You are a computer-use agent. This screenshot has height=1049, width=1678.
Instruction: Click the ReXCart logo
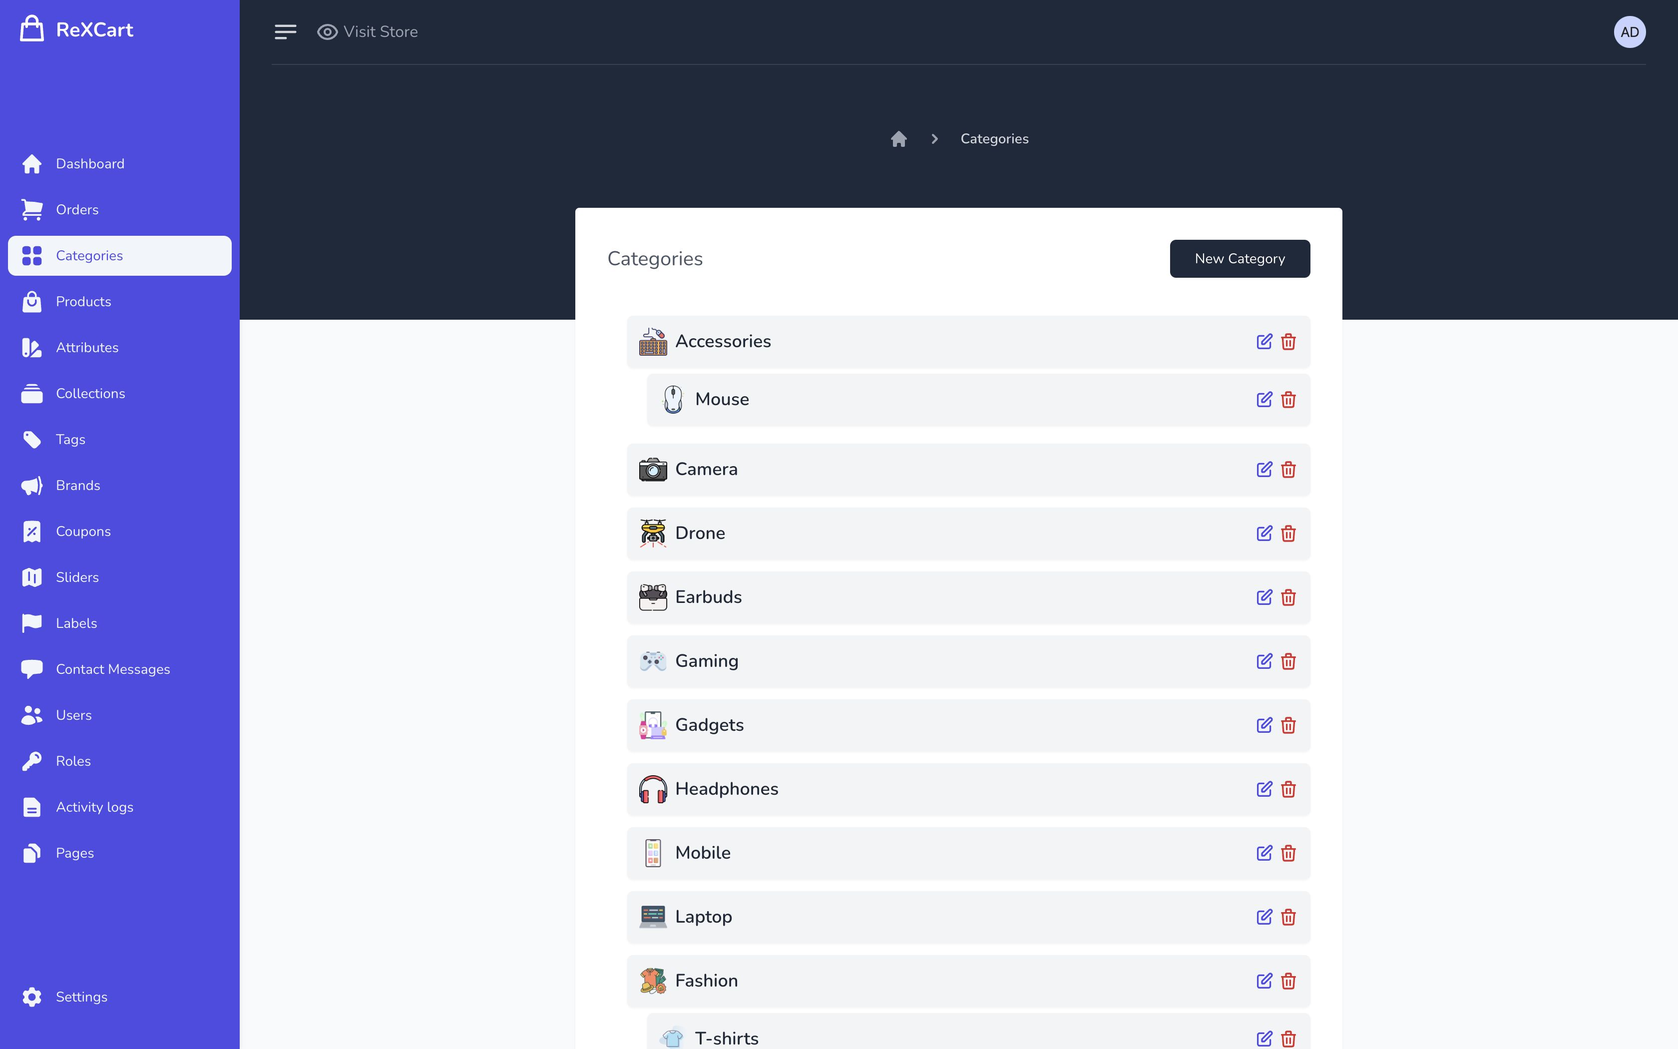click(x=76, y=30)
